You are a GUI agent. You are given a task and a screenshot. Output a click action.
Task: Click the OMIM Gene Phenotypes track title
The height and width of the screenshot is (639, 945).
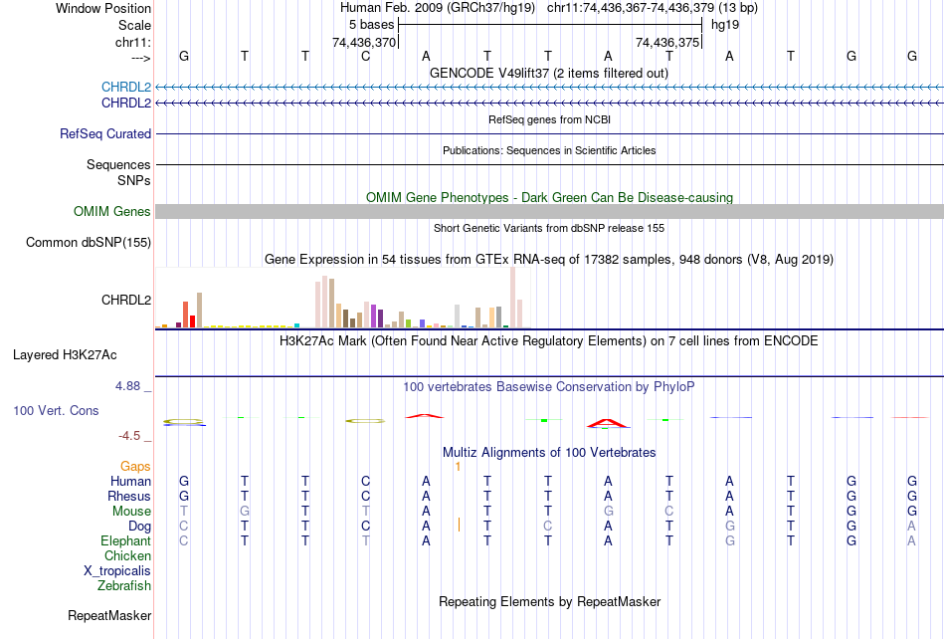(x=549, y=198)
